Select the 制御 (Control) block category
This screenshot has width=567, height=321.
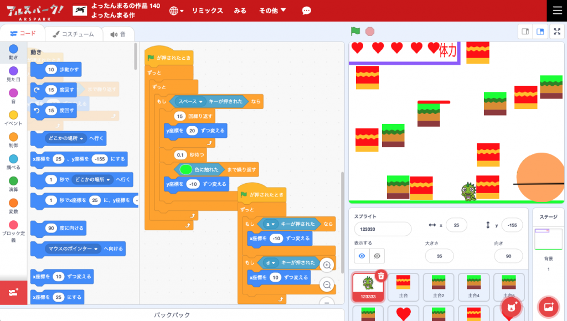pos(13,140)
